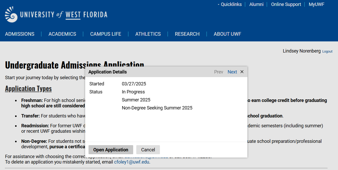Go to the Next application details
Image resolution: width=338 pixels, height=170 pixels.
coord(232,72)
